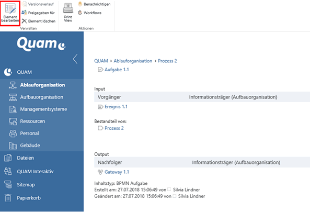The width and height of the screenshot is (310, 212).
Task: Open Aufbauorganisation in the navigation
Action: 41,97
